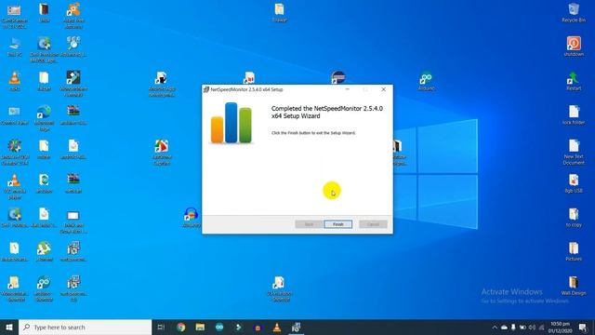Open the Action Center notification icon

583,327
